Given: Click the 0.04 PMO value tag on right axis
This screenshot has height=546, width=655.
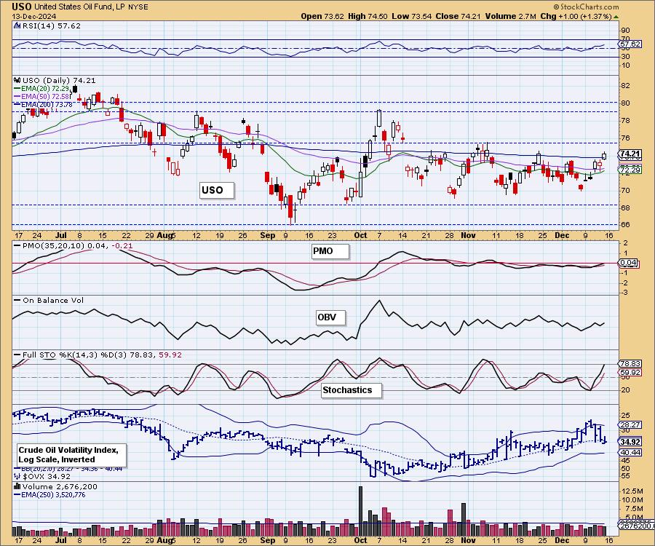Looking at the screenshot, I should coord(628,263).
